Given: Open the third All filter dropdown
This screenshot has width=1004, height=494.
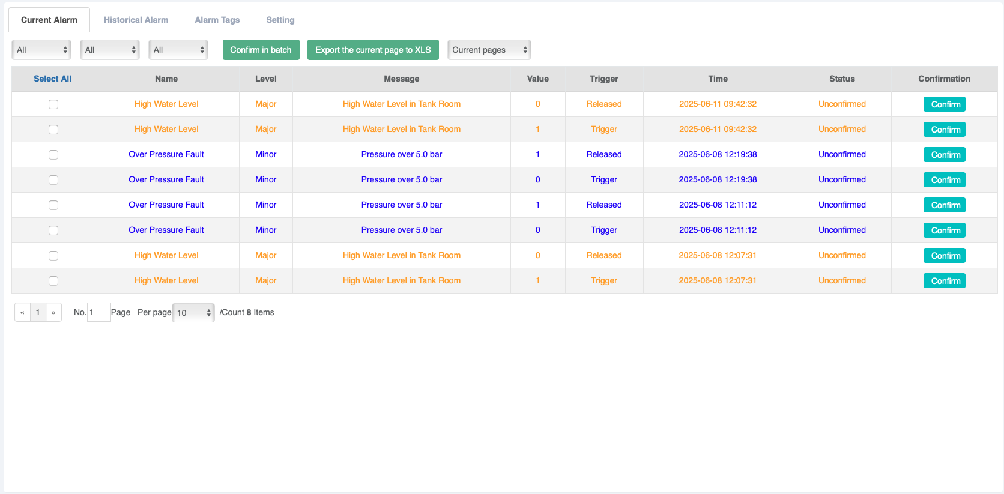Looking at the screenshot, I should [178, 50].
